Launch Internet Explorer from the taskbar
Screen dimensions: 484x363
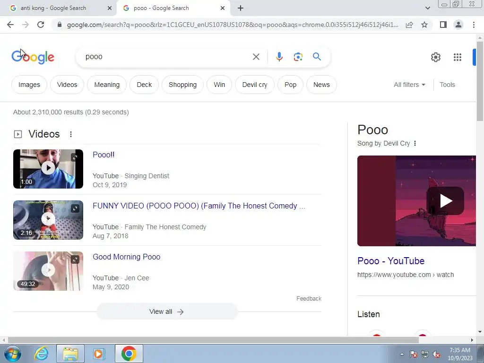[x=41, y=354]
